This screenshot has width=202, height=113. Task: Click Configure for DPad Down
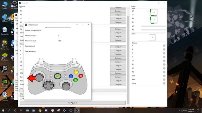pyautogui.click(x=118, y=33)
